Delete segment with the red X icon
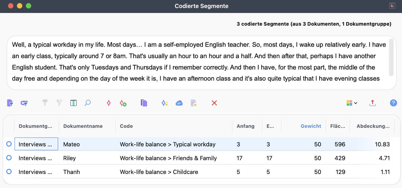This screenshot has height=188, width=402. tap(214, 103)
